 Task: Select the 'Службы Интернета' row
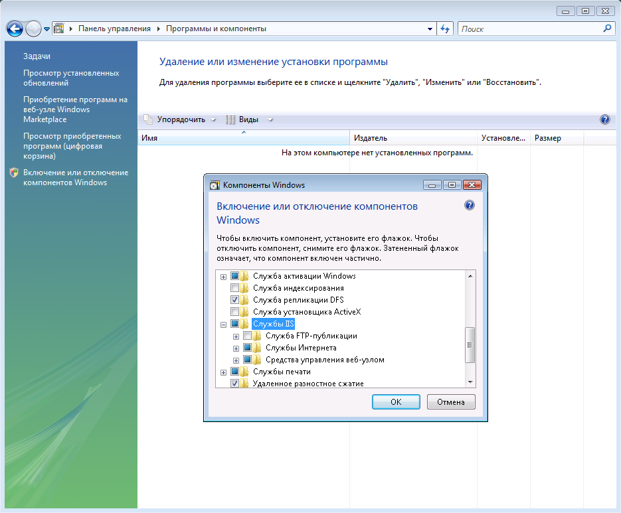[x=301, y=348]
